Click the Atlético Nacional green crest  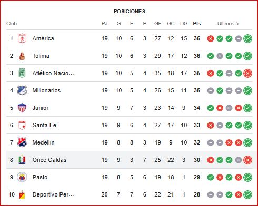22,73
